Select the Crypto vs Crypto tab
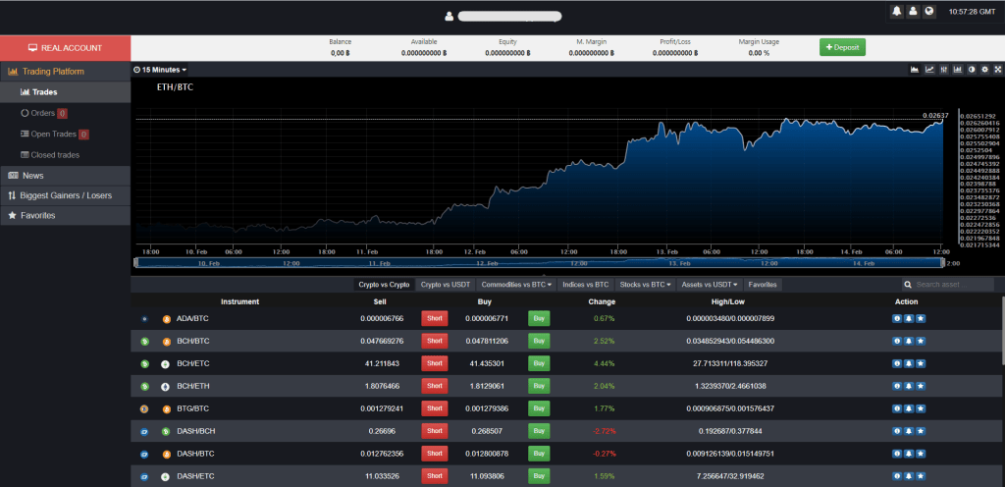Viewport: 1005px width, 487px height. pyautogui.click(x=384, y=284)
